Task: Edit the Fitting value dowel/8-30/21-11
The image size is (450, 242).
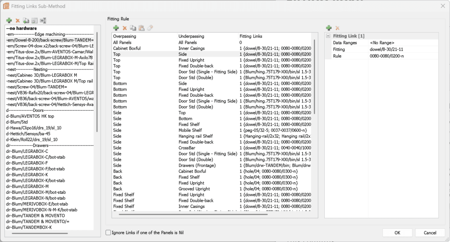Action: [x=403, y=49]
